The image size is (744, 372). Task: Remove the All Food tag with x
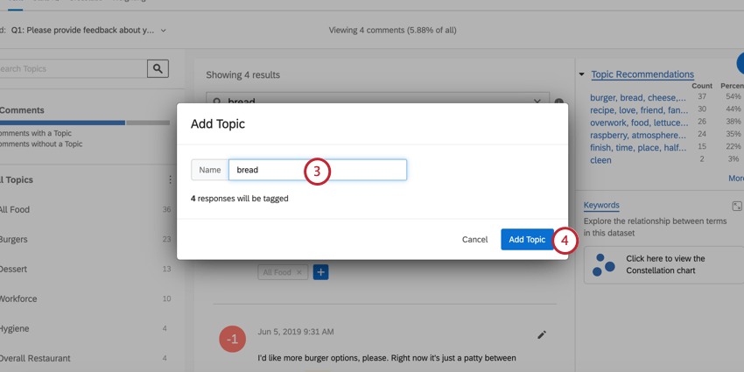pos(299,272)
